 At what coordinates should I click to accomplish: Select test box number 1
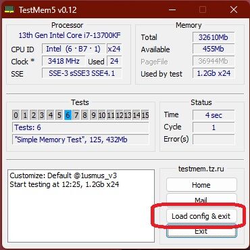(x=24, y=115)
